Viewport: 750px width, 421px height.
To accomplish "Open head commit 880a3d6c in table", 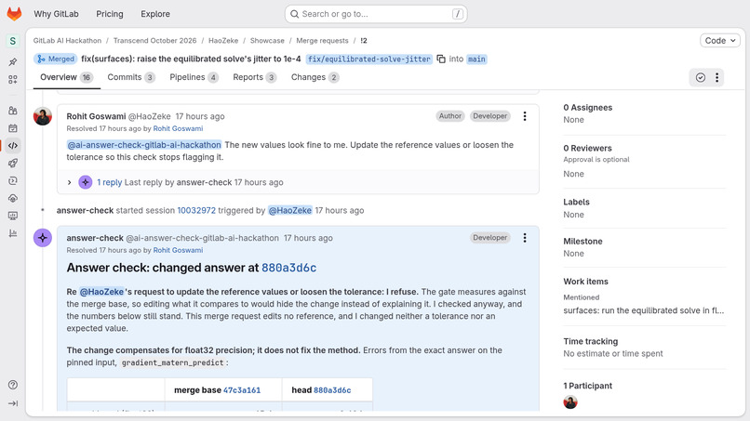I will [332, 390].
